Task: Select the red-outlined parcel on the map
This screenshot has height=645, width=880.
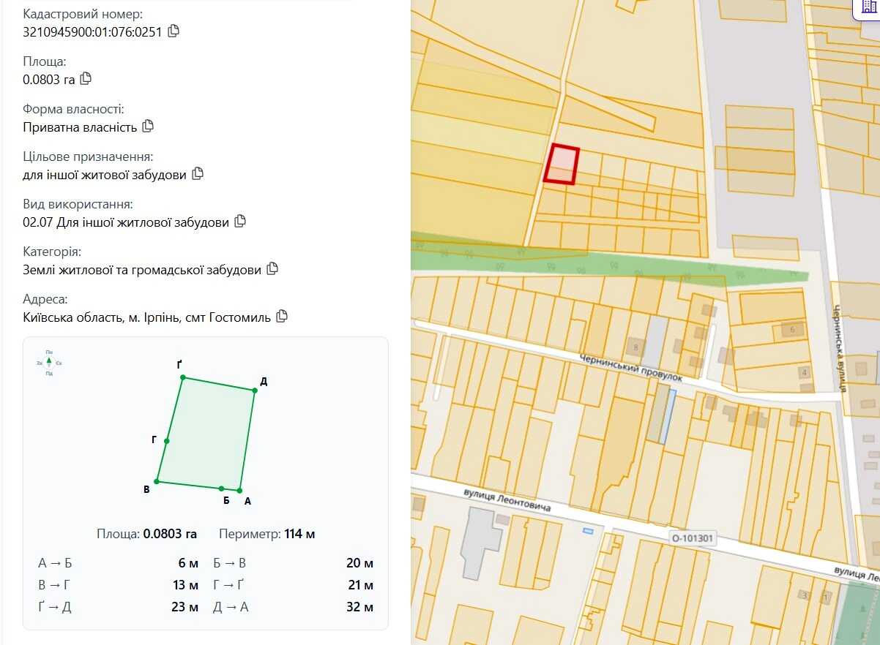Action: click(562, 165)
